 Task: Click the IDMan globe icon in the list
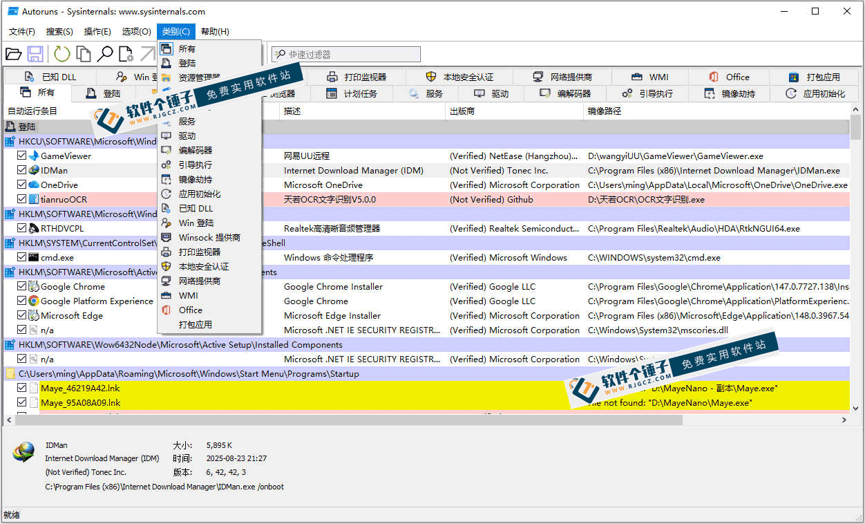coord(34,171)
